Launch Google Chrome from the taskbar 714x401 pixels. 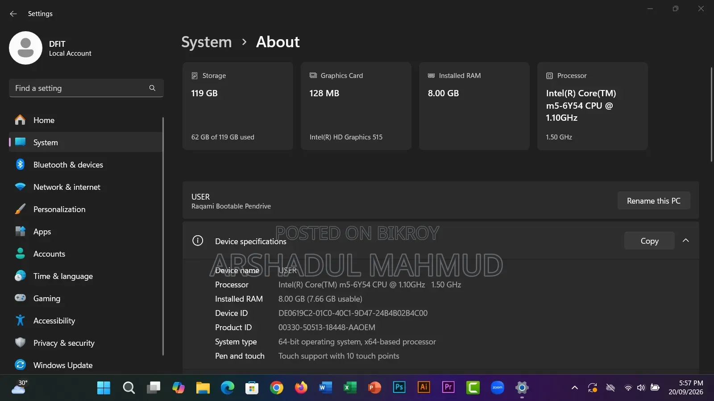point(277,388)
